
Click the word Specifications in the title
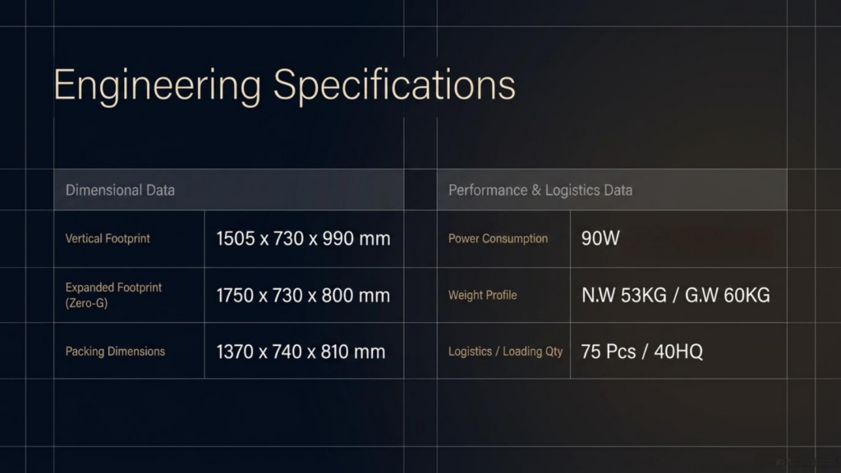pyautogui.click(x=394, y=85)
